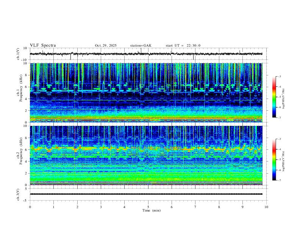The image size is (300, 232).
Task: Click time axis tick label "1"
Action: pyautogui.click(x=53, y=207)
